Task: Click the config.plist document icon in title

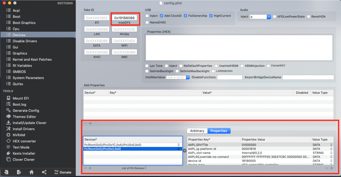Action: pos(161,3)
